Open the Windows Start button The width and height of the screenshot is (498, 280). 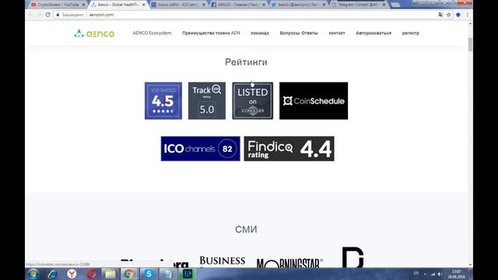point(33,274)
